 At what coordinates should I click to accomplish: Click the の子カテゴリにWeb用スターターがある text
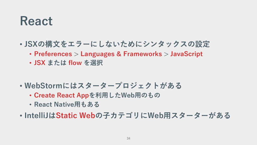[163, 115]
